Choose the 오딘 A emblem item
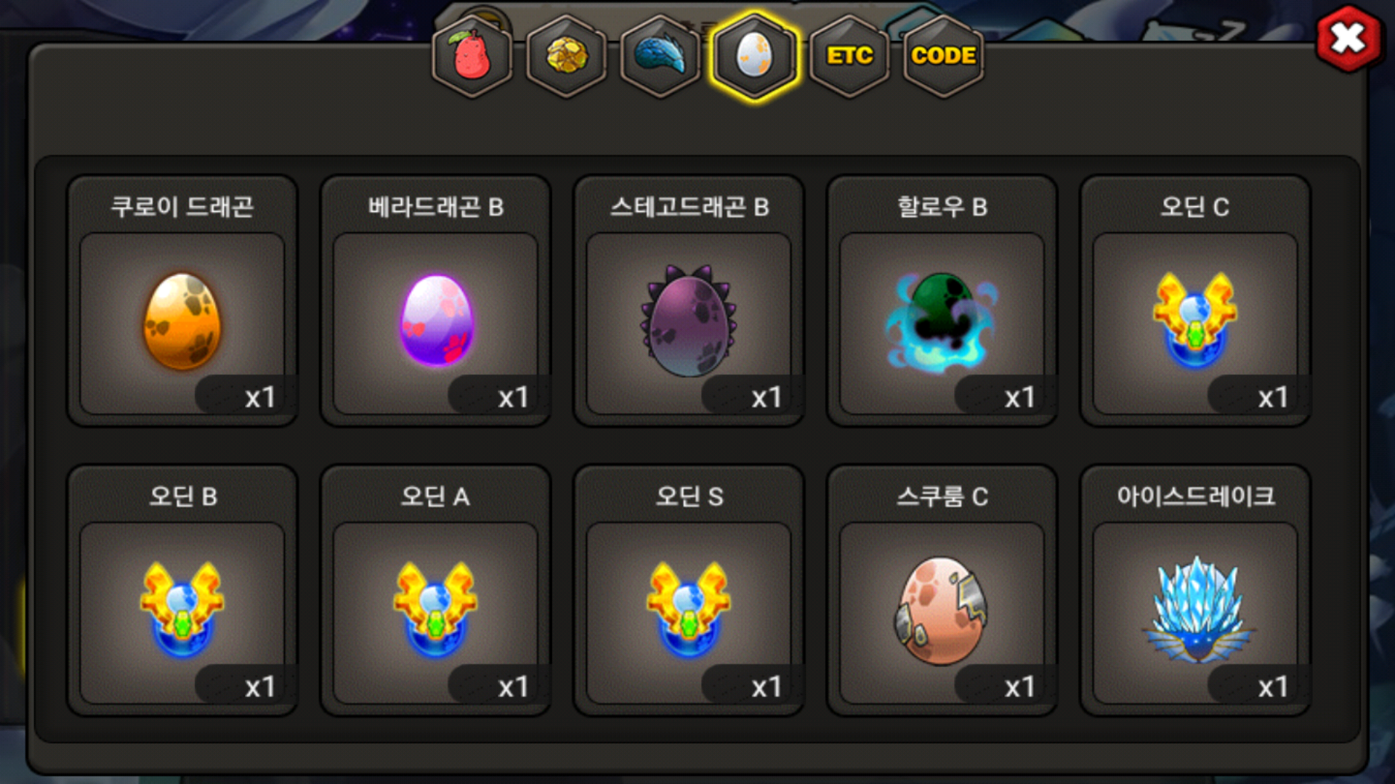The image size is (1395, 784). tap(436, 612)
